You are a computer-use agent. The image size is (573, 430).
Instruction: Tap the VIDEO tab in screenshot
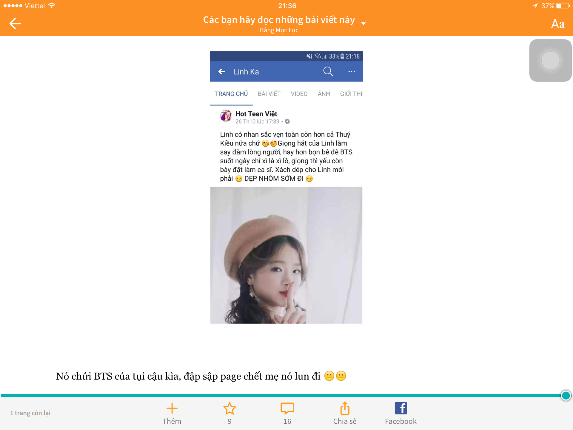coord(299,94)
